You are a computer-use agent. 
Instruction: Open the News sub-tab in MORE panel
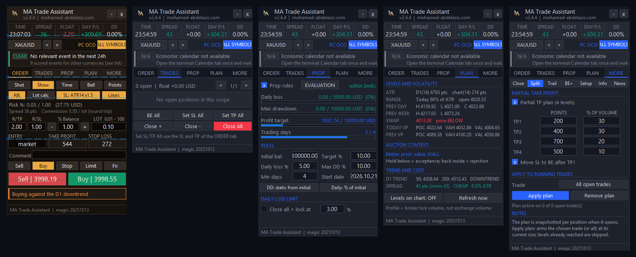click(619, 83)
